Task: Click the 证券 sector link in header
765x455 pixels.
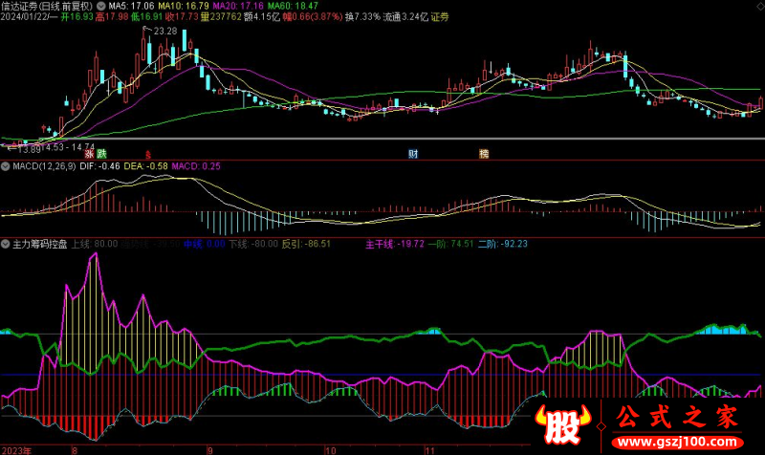Action: [440, 17]
